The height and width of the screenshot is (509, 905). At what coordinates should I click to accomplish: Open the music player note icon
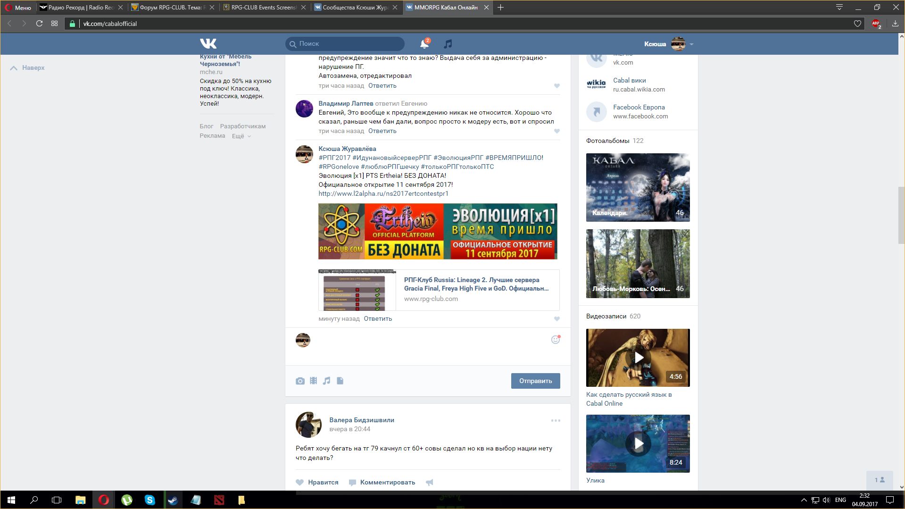coord(448,44)
